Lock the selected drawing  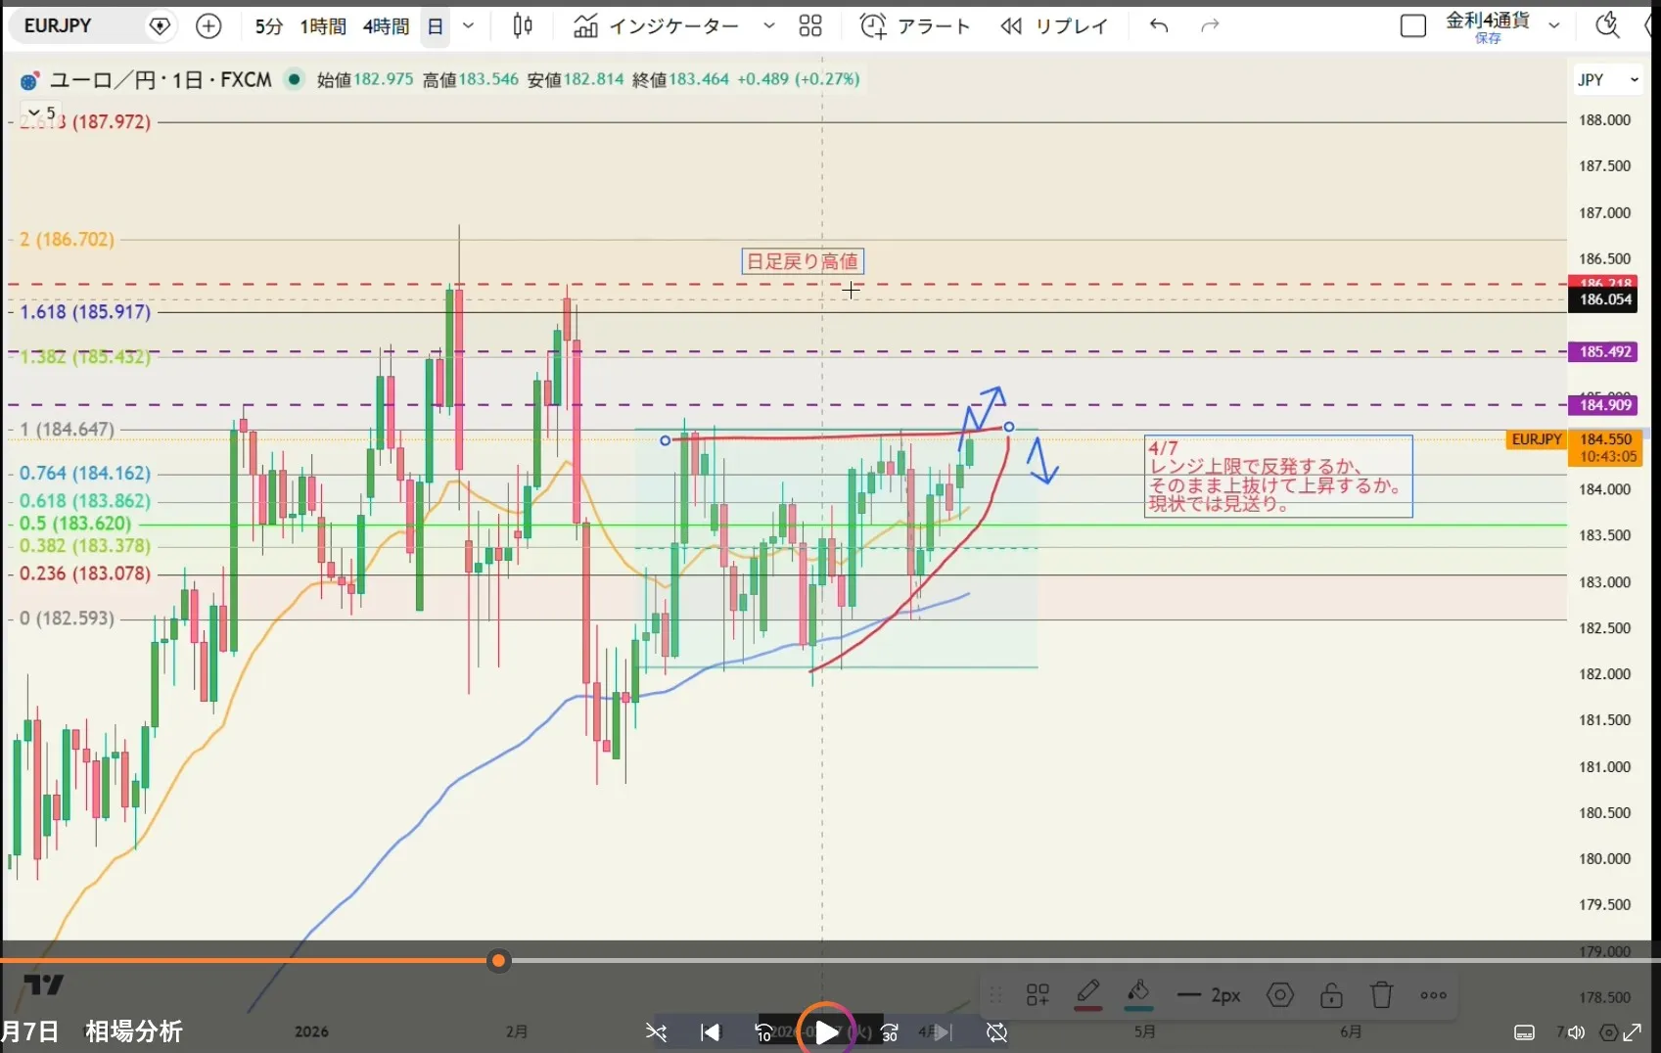pos(1331,996)
